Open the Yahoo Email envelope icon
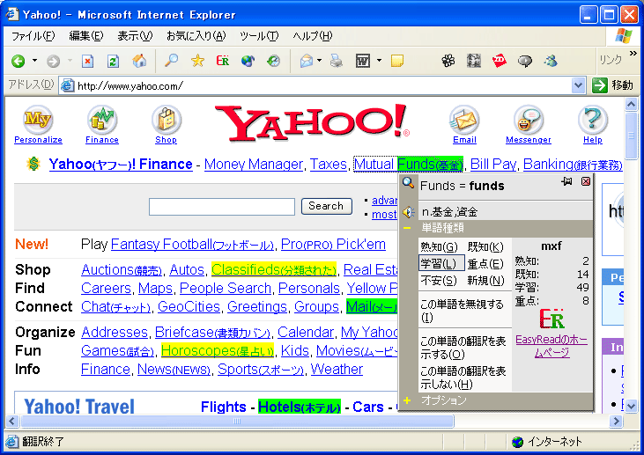The height and width of the screenshot is (455, 644). (464, 120)
